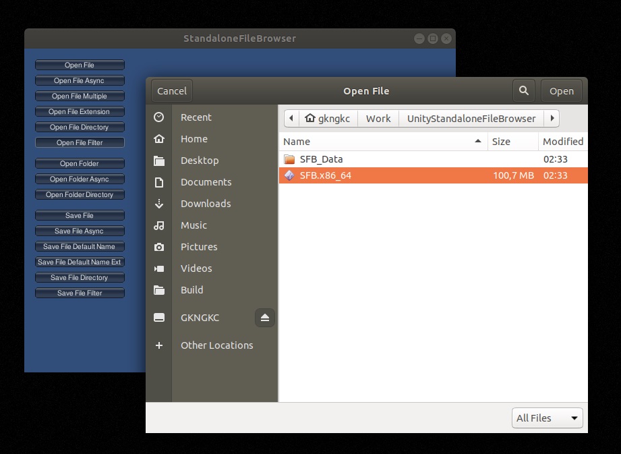Click Open File Directory button
This screenshot has height=454, width=621.
(x=80, y=127)
